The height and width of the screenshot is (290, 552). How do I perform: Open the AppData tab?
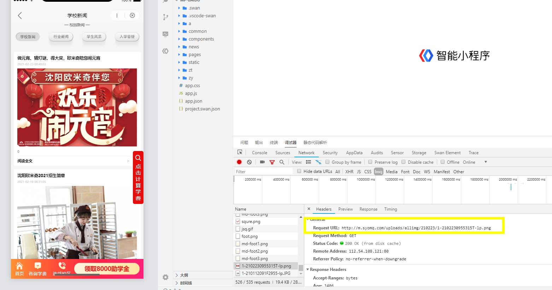(x=354, y=153)
